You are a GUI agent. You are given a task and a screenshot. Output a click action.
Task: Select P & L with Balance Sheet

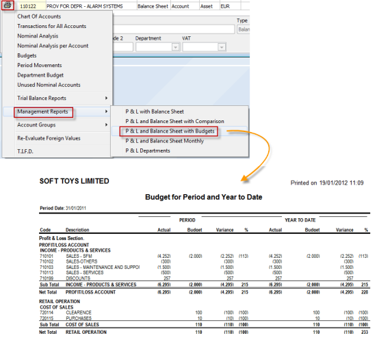coord(155,112)
